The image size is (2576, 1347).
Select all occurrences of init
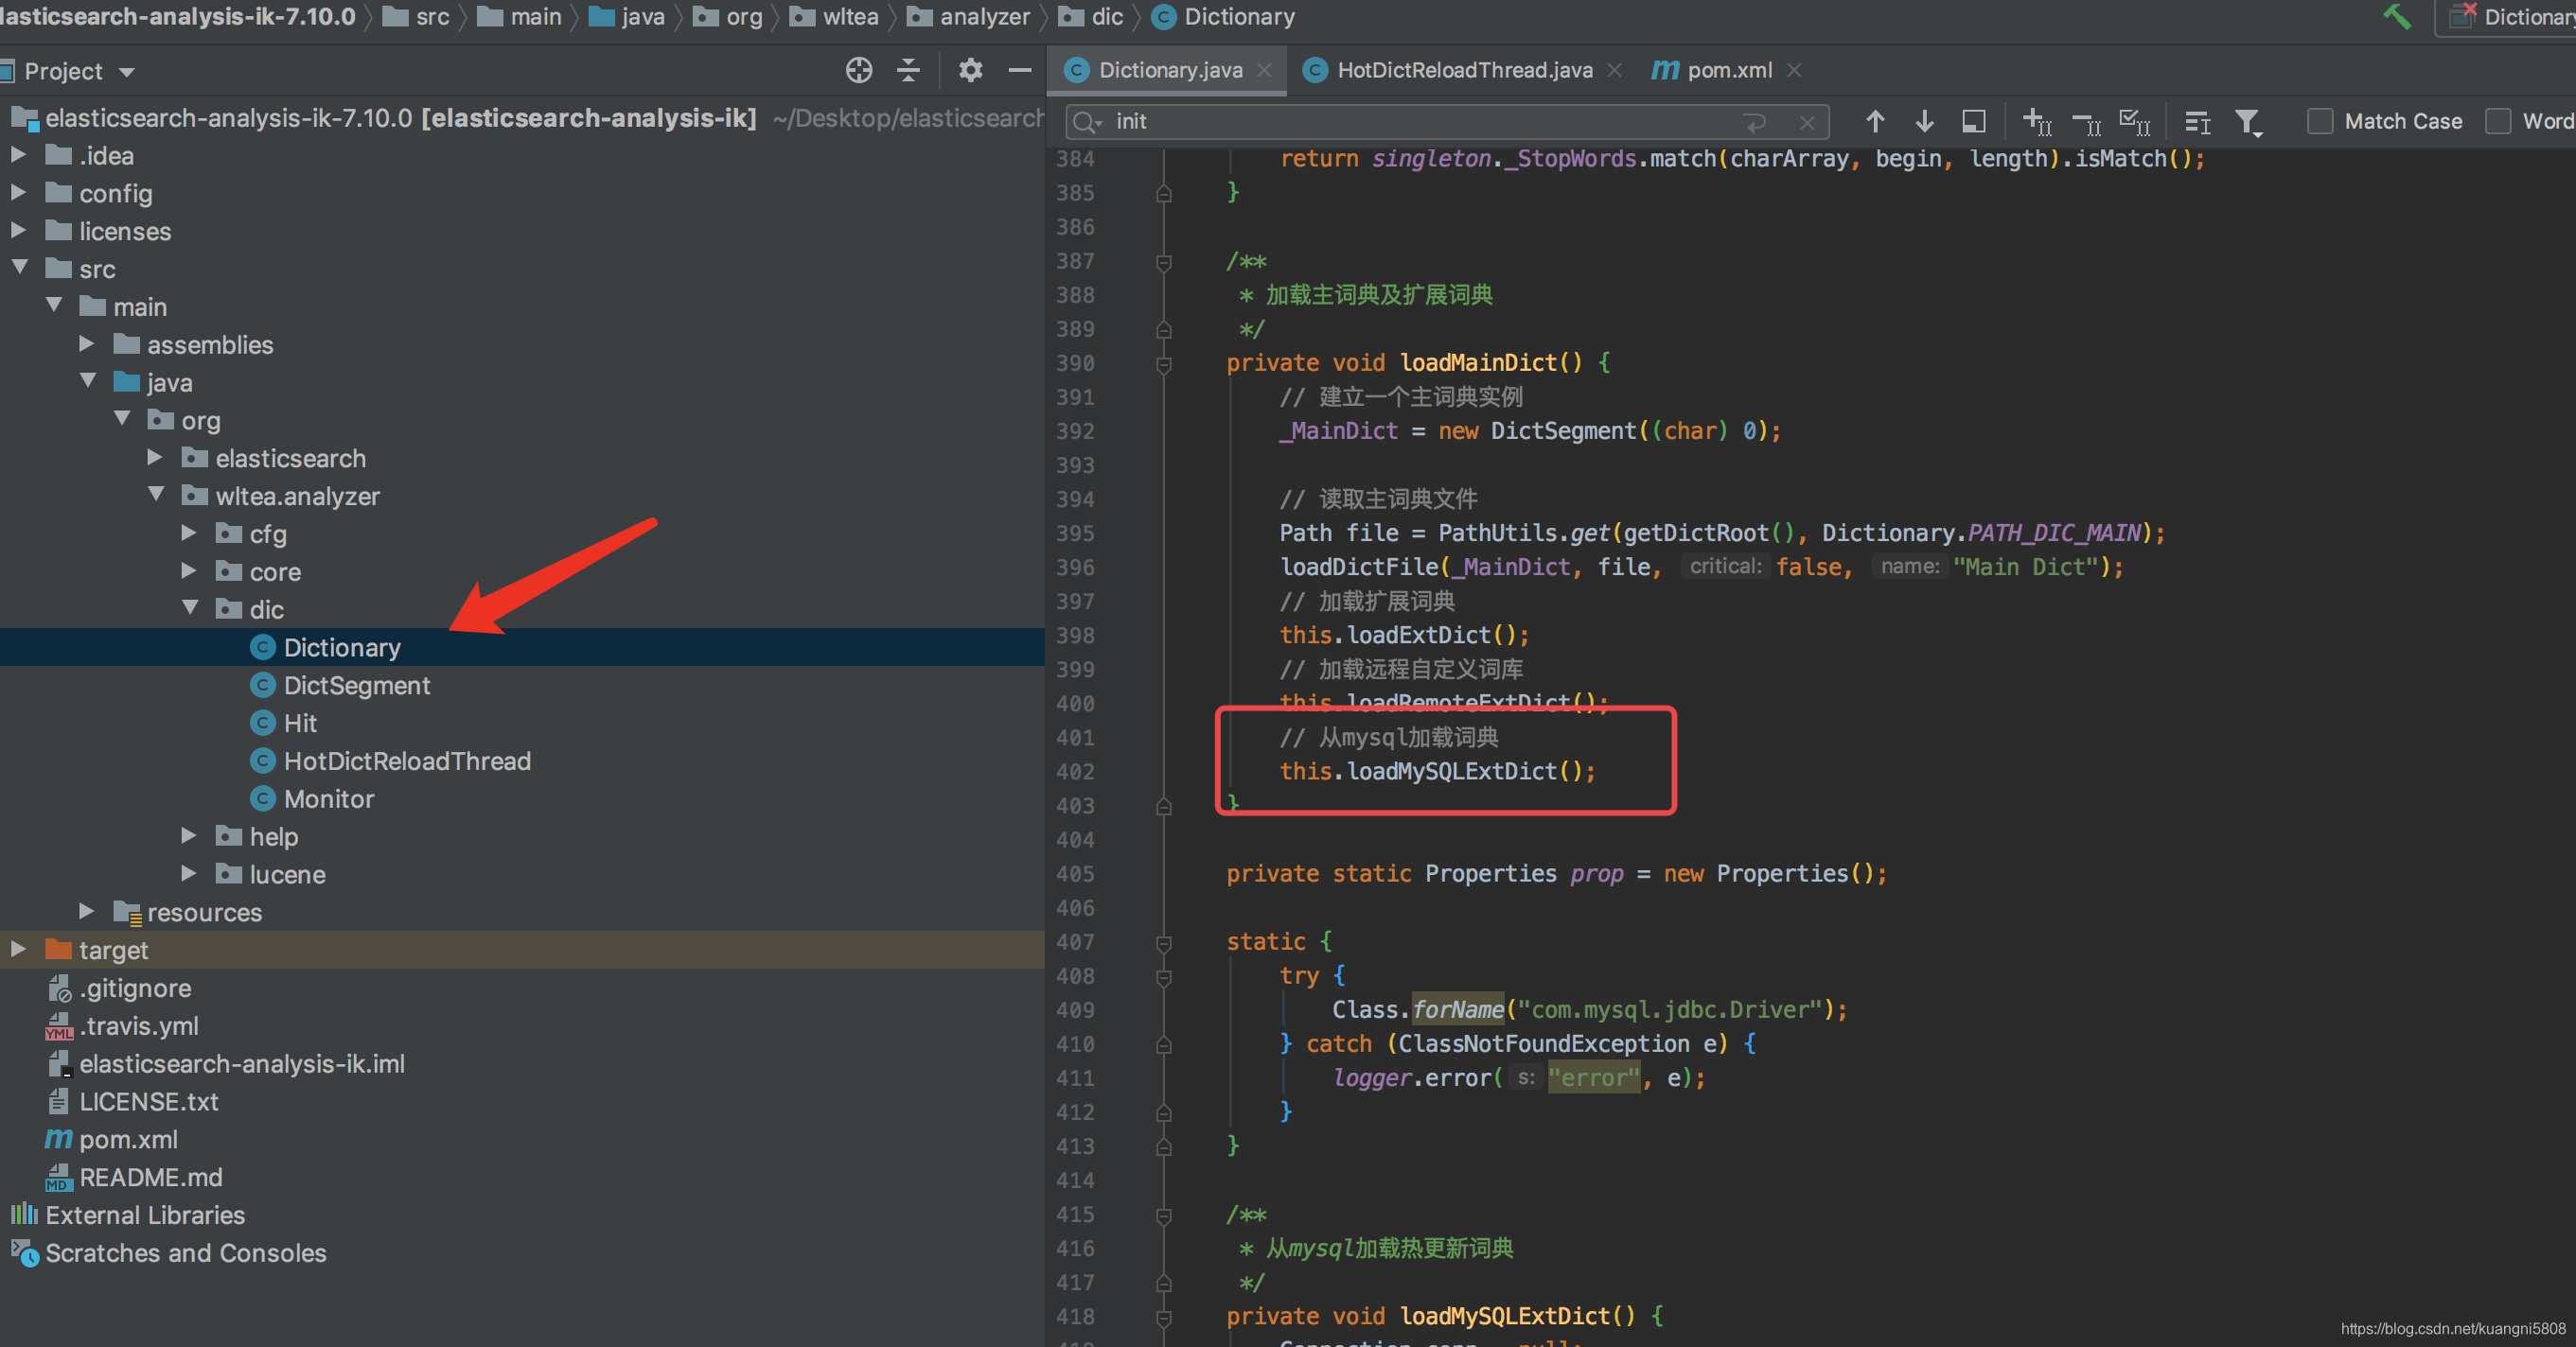[2135, 121]
